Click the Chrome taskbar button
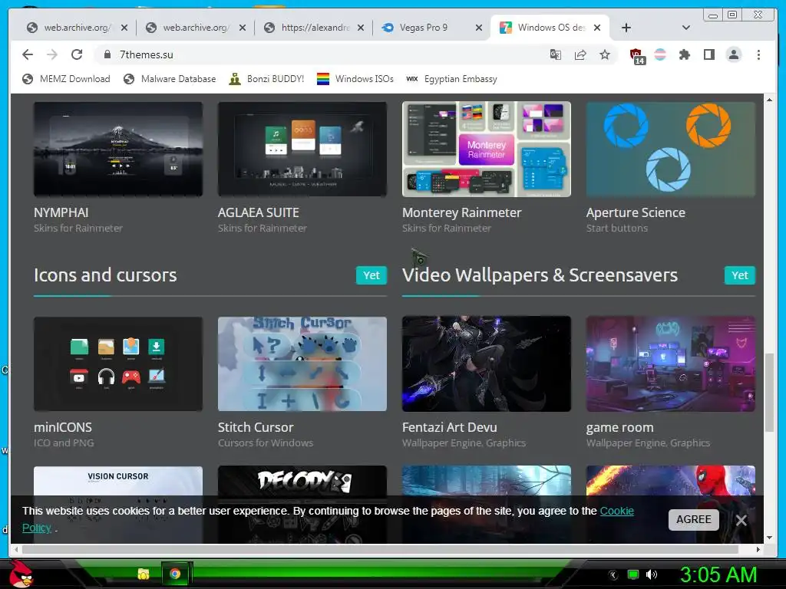This screenshot has width=786, height=589. [175, 574]
